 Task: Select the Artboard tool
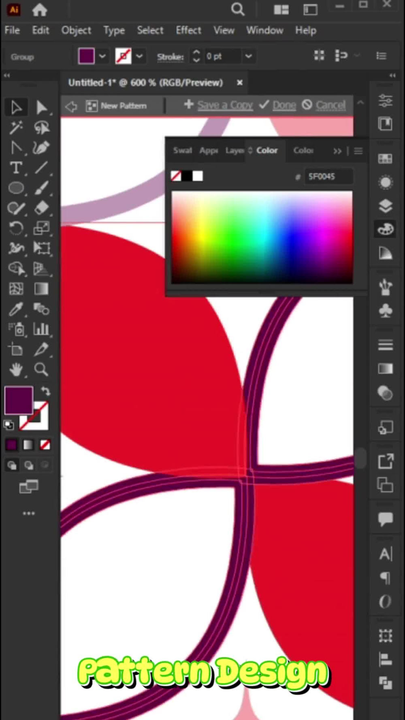click(x=16, y=349)
